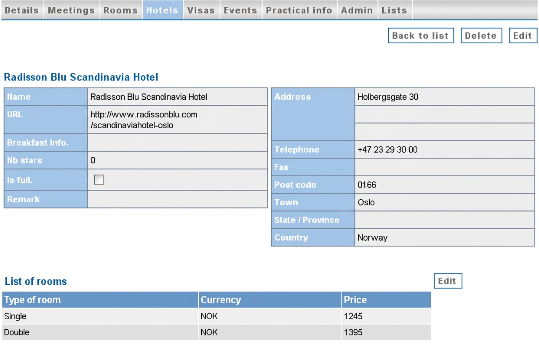Screen dimensions: 539x350
Task: Click the Nb stars value 0
Action: [x=93, y=160]
